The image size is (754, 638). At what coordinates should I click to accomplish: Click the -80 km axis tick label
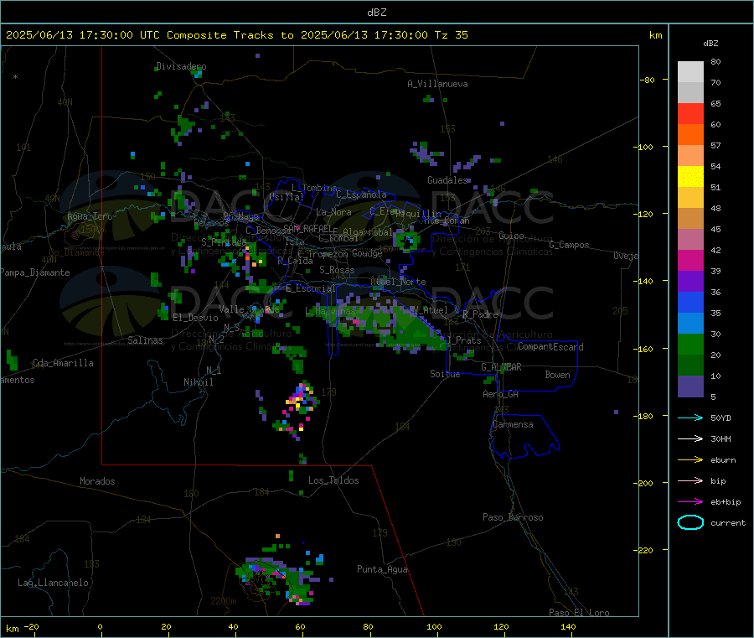[x=647, y=80]
